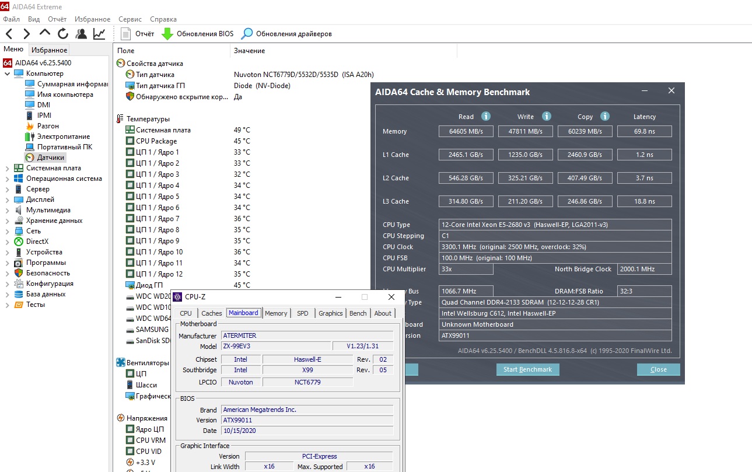Open the Отчёт menu in the menu bar

(57, 19)
